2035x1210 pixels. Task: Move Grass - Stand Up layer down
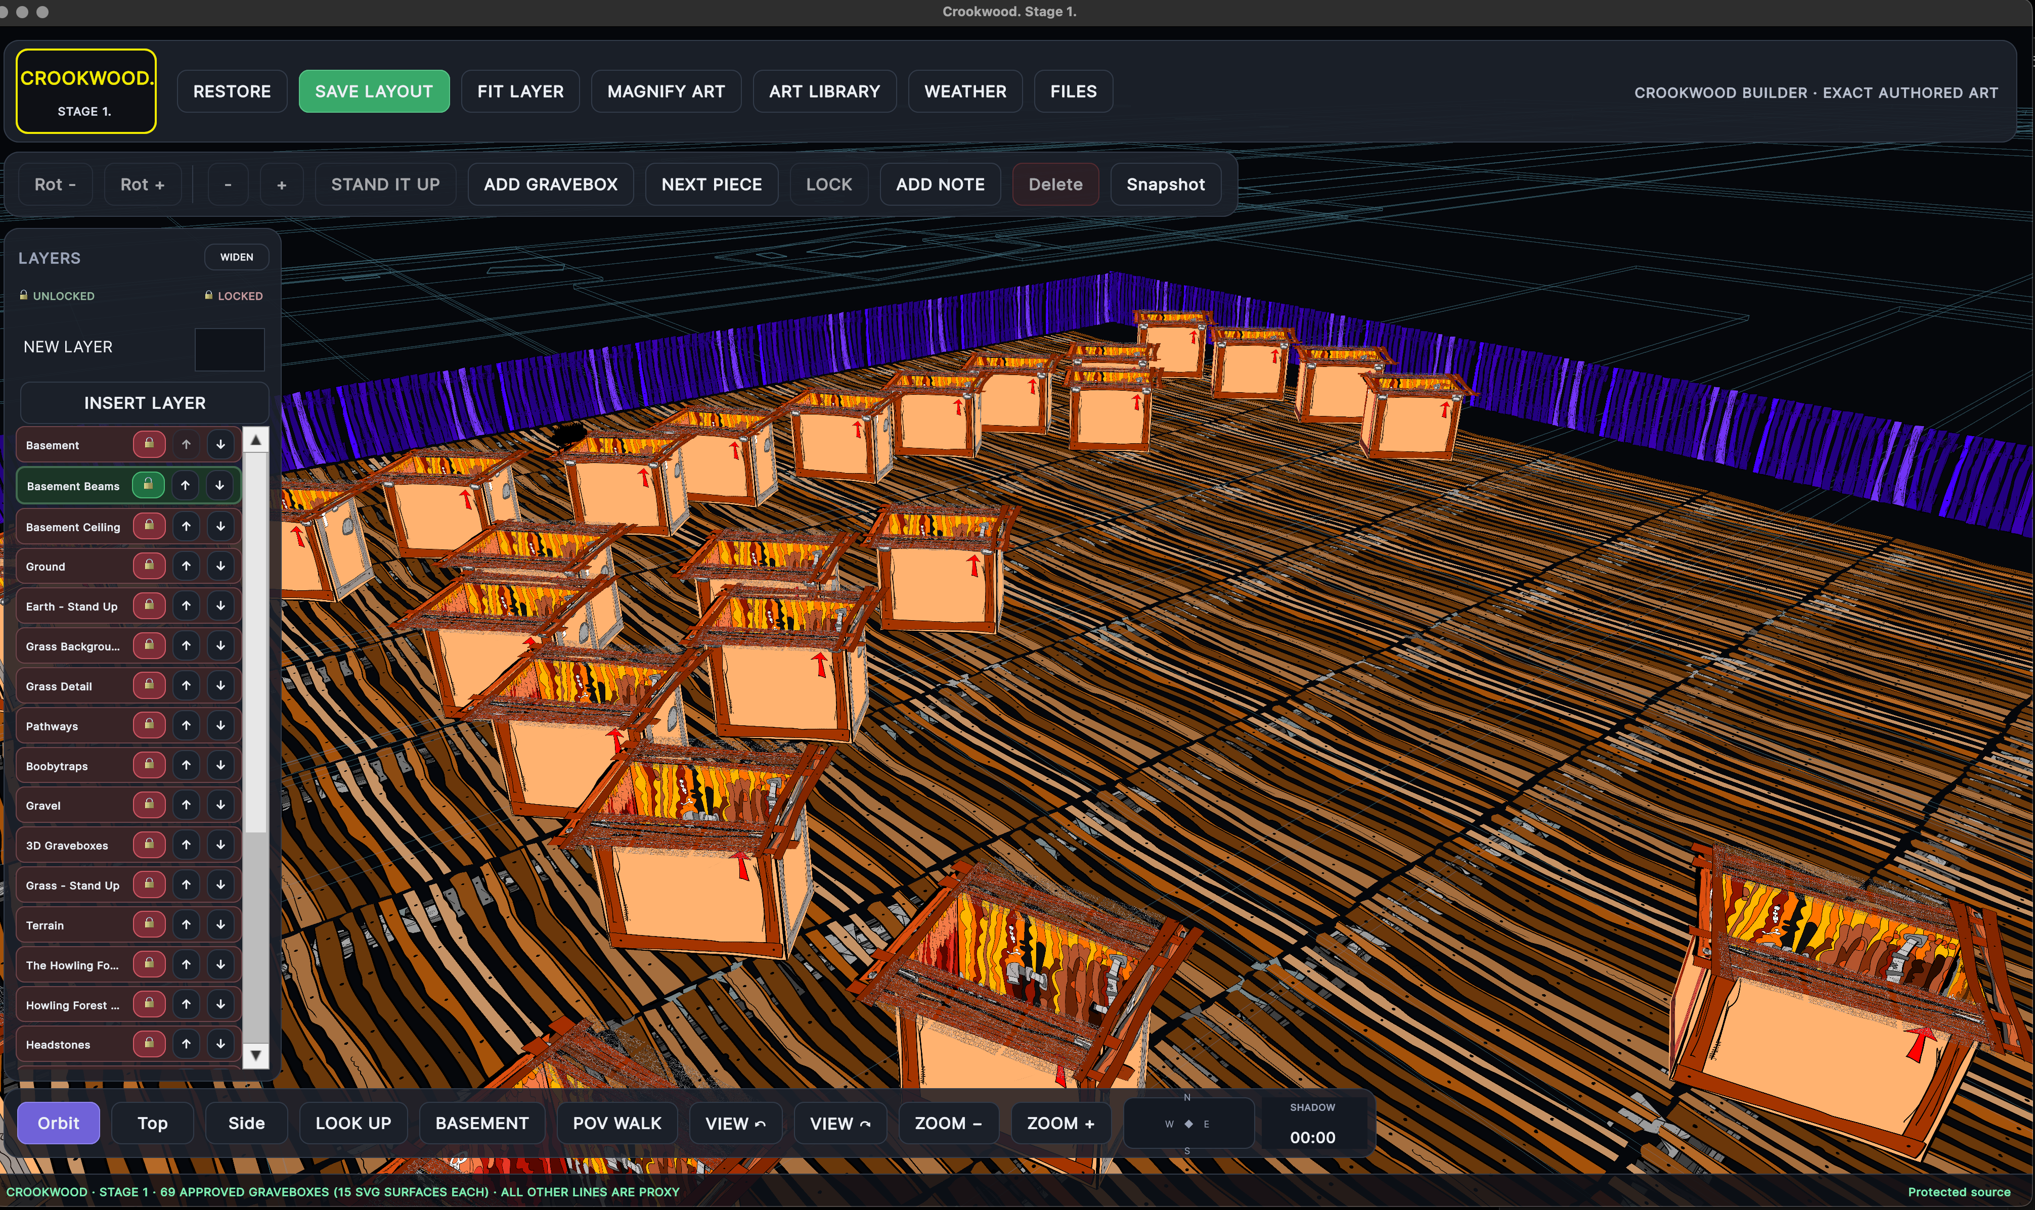tap(220, 885)
